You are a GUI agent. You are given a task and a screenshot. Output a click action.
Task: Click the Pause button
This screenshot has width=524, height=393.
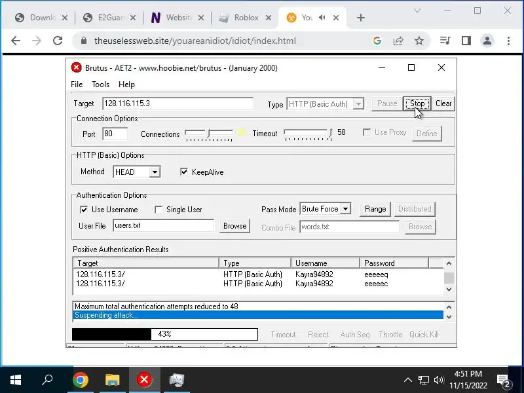coord(387,103)
